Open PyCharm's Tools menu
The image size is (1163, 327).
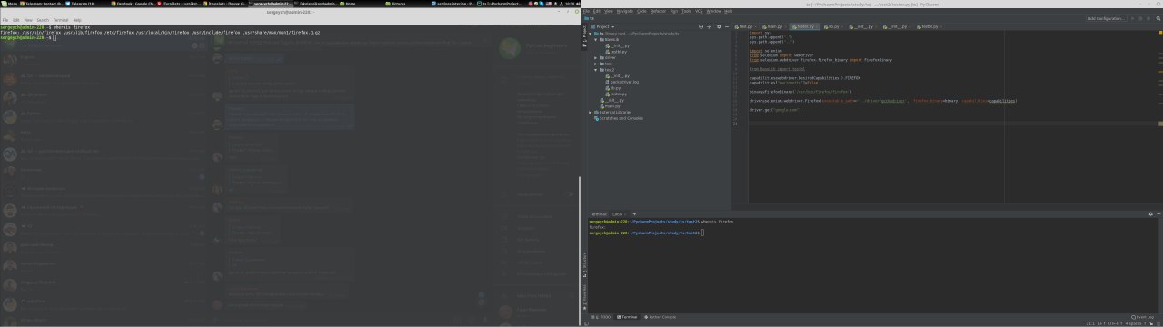coord(686,11)
